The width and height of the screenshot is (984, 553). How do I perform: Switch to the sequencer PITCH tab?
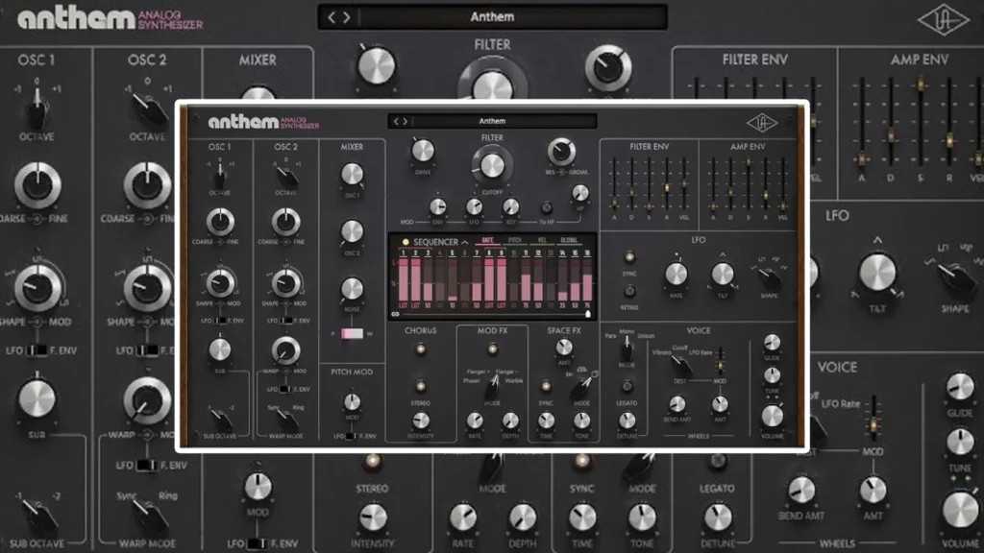coord(515,241)
